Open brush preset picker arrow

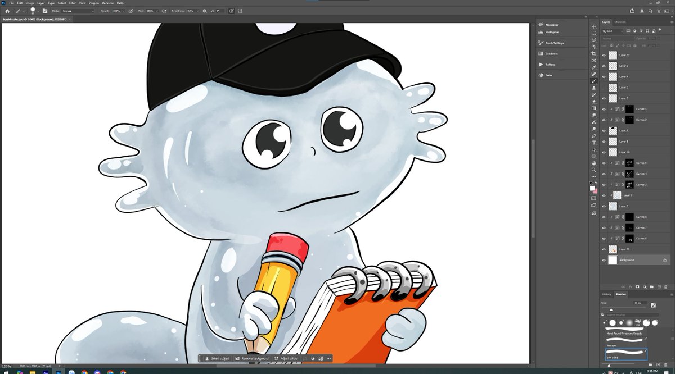(x=38, y=11)
